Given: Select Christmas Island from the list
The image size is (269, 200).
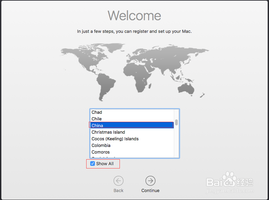Looking at the screenshot, I should [132, 132].
